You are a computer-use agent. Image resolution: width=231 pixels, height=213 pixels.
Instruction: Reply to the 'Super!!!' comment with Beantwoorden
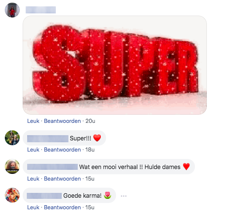click(x=62, y=150)
